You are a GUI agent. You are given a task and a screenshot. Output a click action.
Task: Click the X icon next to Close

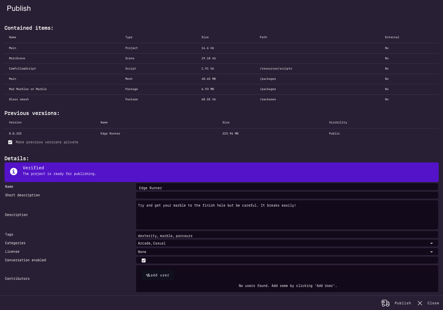[x=420, y=303]
